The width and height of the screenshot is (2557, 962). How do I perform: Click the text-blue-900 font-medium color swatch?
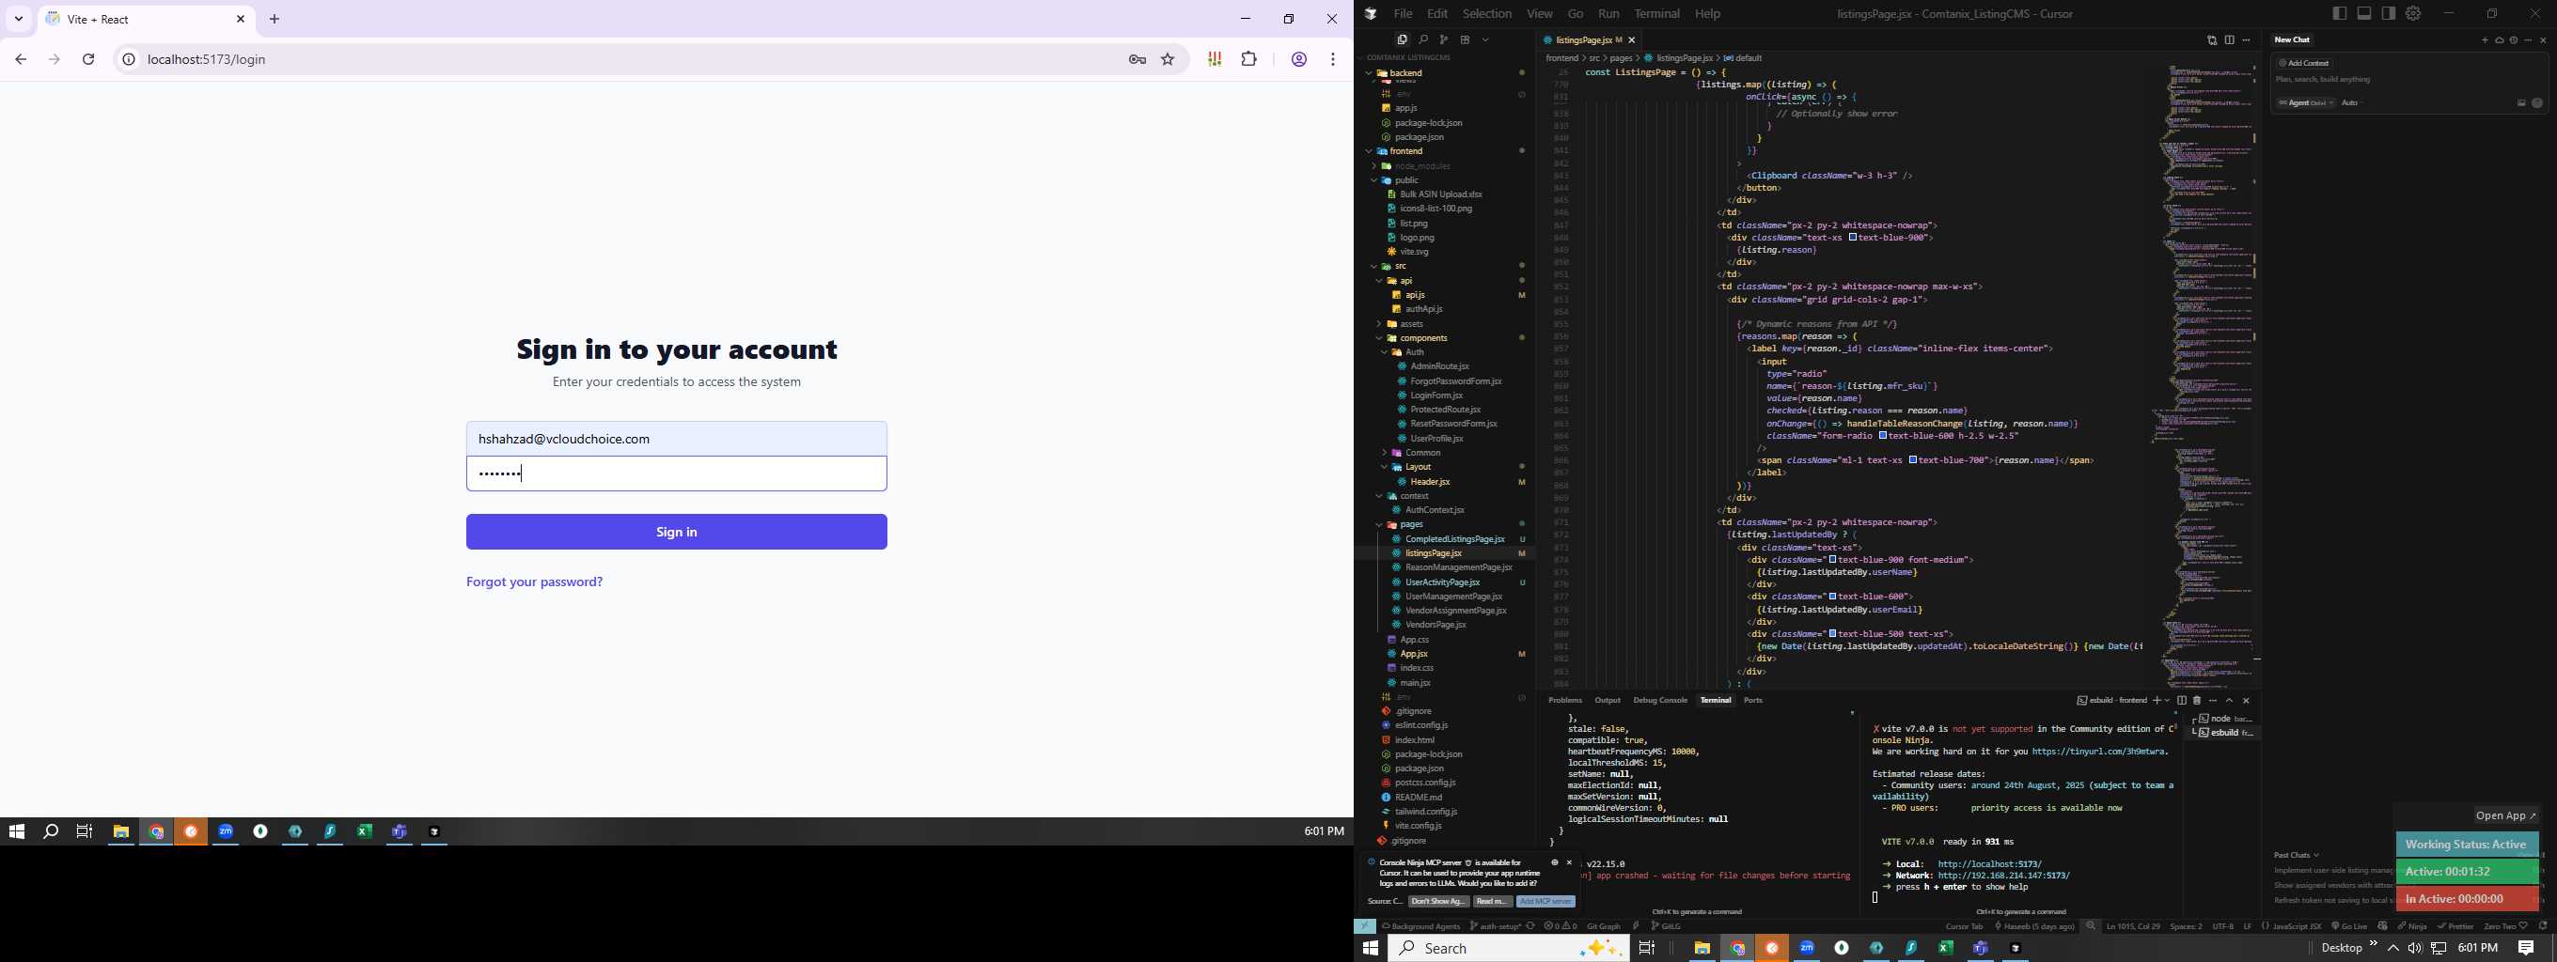(x=1832, y=560)
